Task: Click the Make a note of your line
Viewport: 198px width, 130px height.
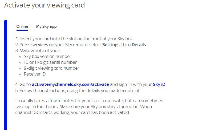Action: click(38, 50)
